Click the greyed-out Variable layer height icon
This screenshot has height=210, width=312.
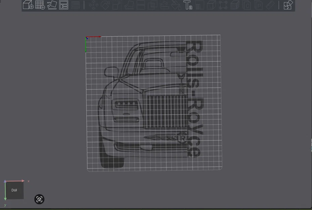tap(76, 5)
